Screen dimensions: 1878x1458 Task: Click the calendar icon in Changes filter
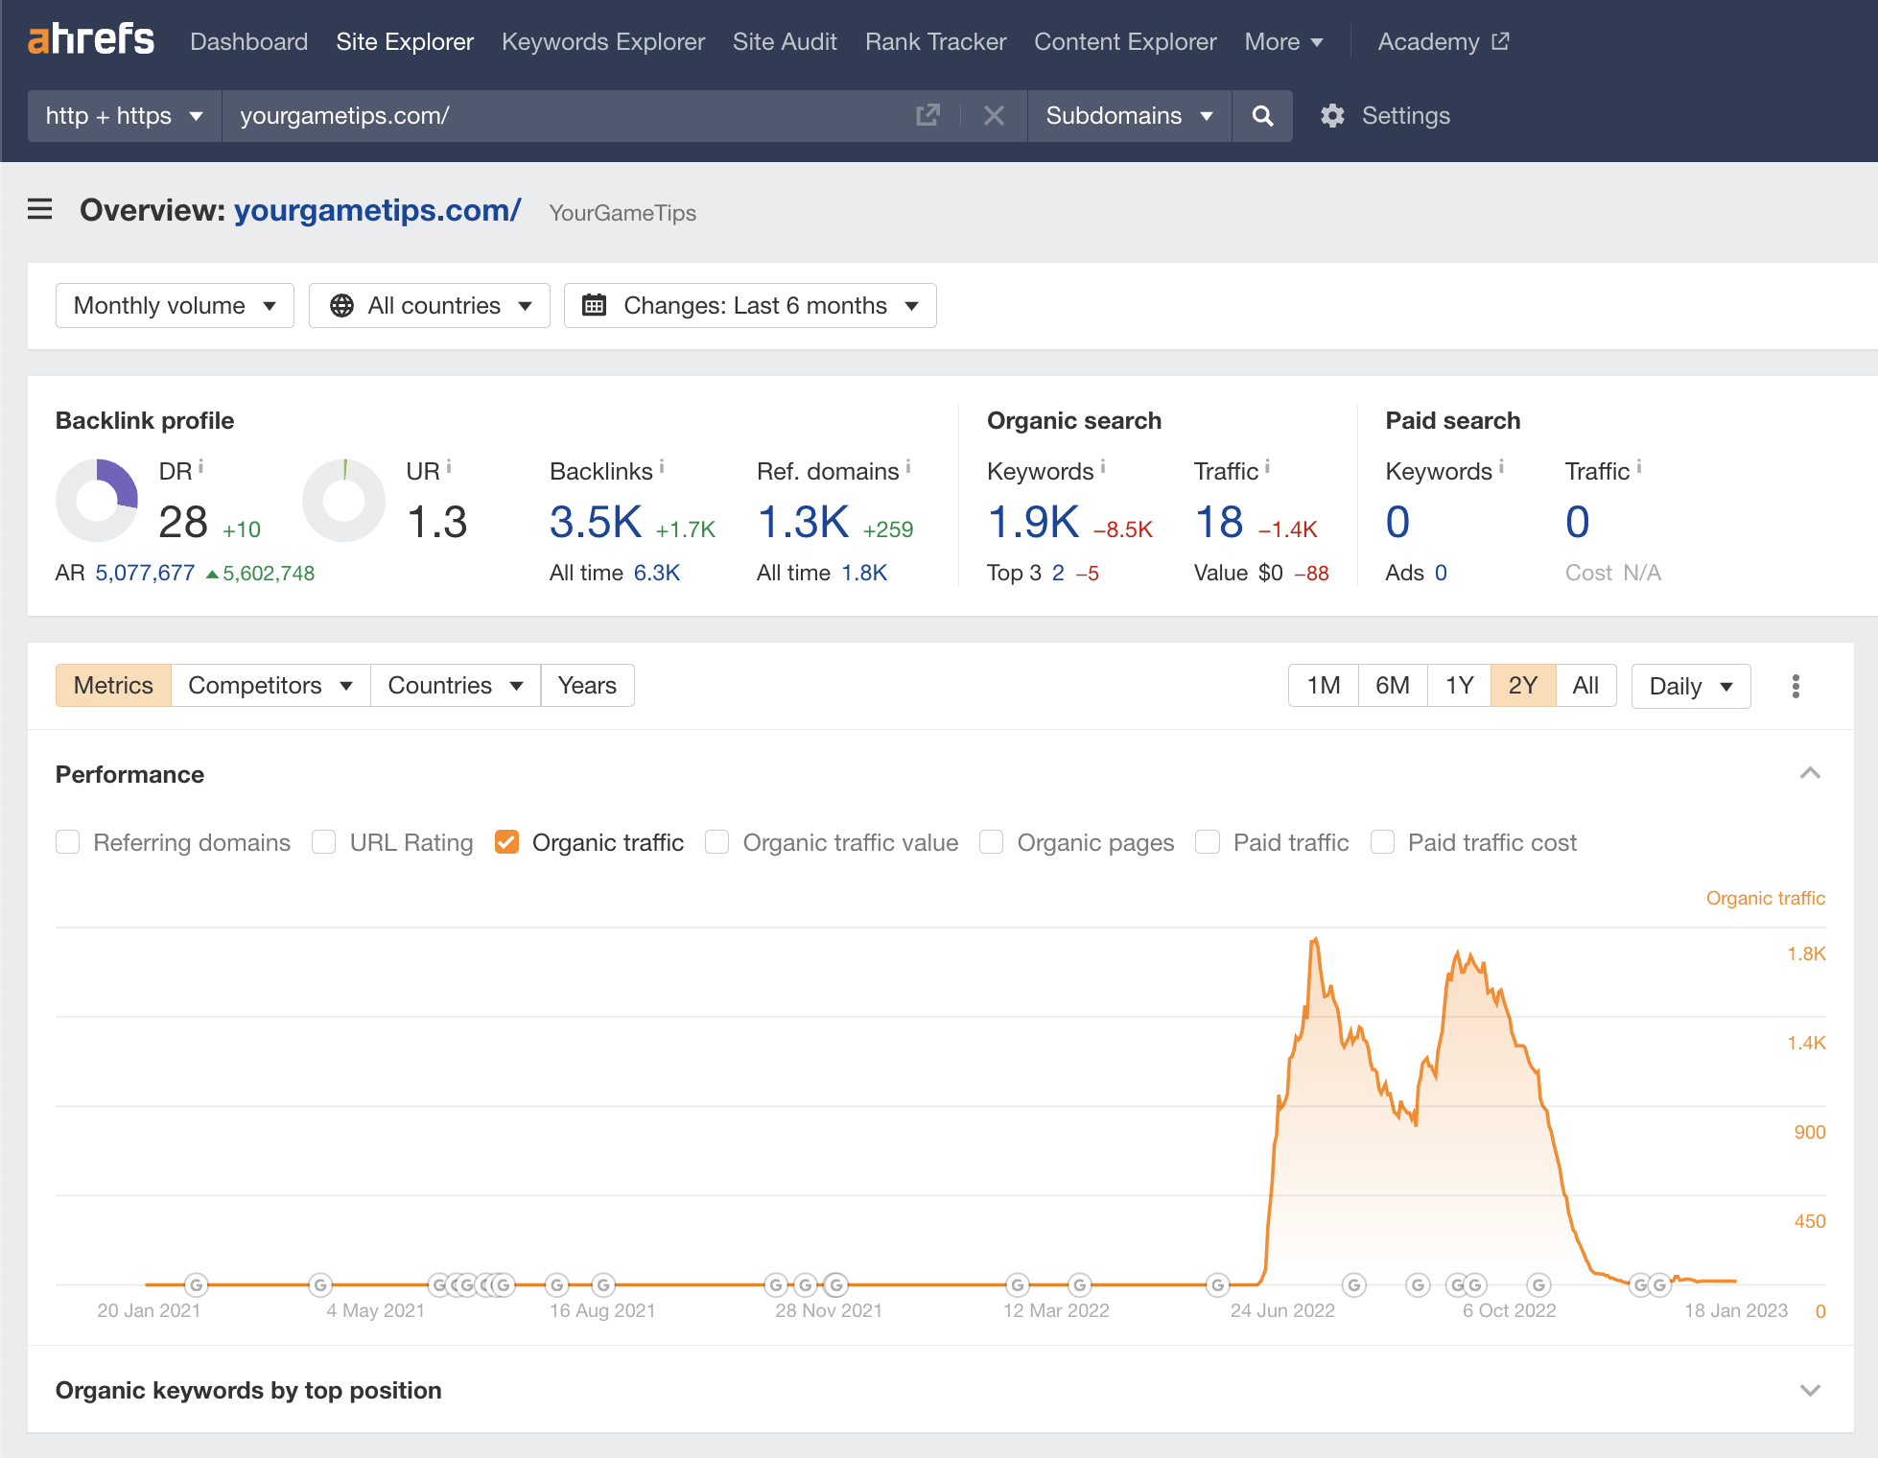595,305
